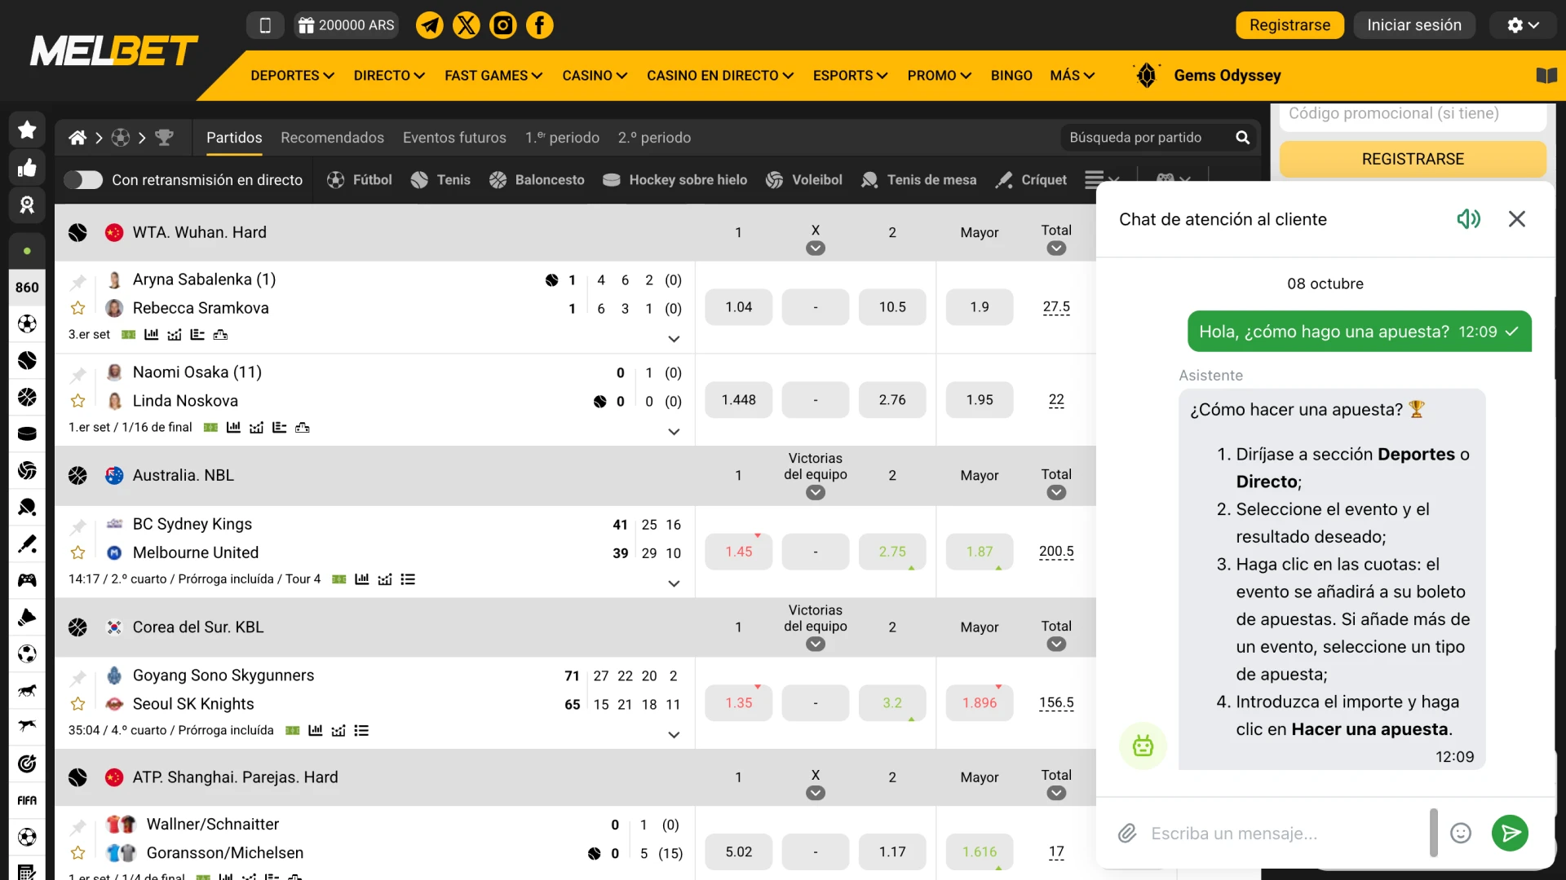This screenshot has width=1566, height=880.
Task: Open the settings gear dropdown
Action: click(1522, 25)
